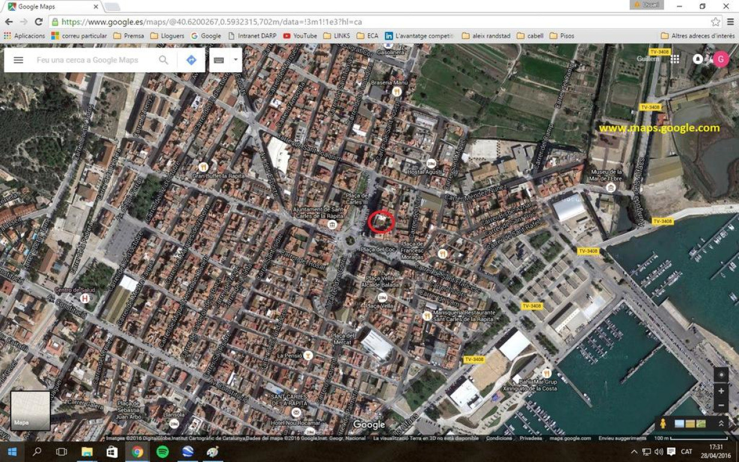This screenshot has width=739, height=462.
Task: Open directions with the blue arrow icon
Action: pos(191,60)
